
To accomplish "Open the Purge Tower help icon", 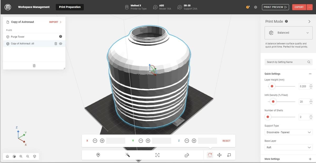I will pos(61,36).
